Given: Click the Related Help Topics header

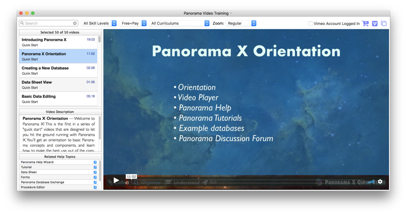Looking at the screenshot, I should [x=60, y=157].
